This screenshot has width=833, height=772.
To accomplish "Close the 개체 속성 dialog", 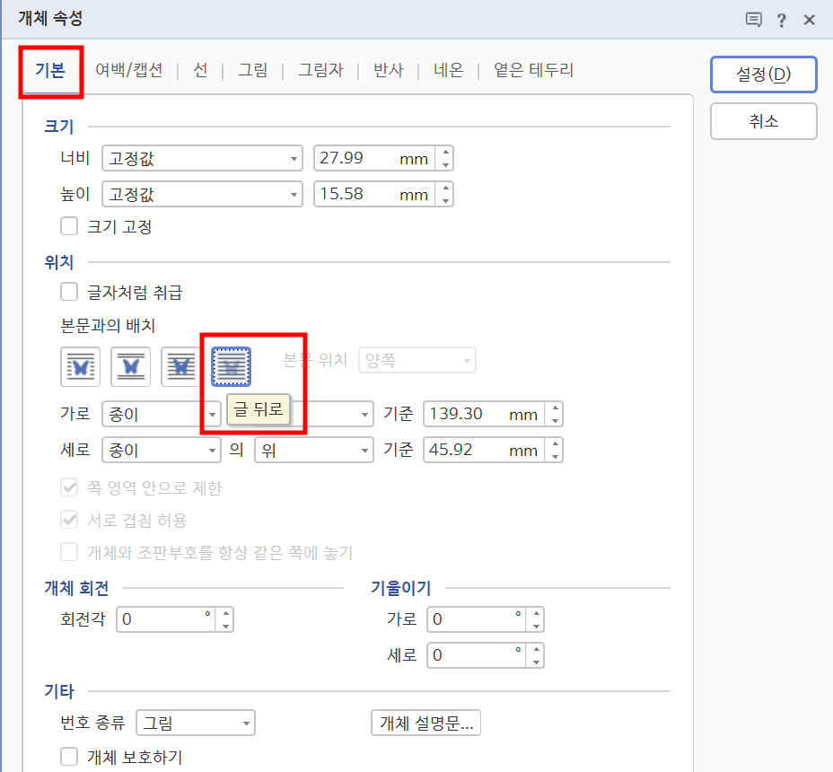I will (809, 20).
